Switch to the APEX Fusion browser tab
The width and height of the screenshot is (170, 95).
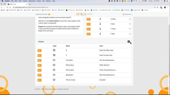(17, 4)
